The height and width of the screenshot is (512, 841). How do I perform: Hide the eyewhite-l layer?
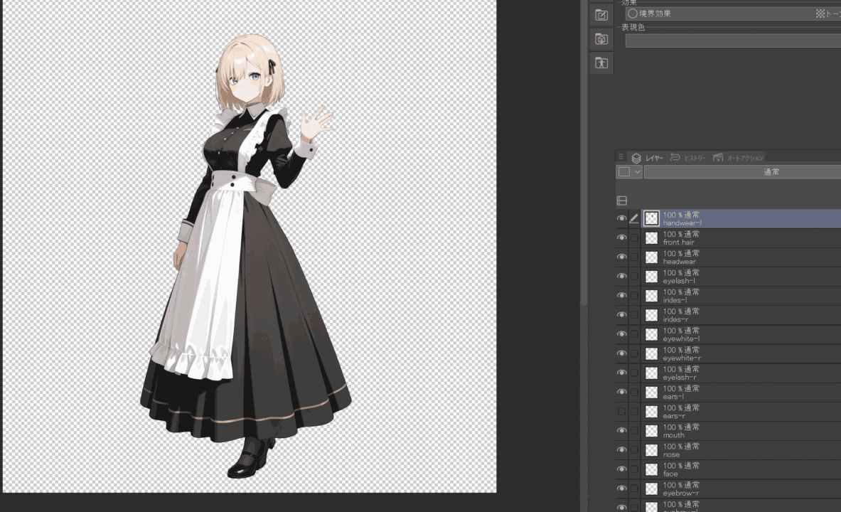621,334
